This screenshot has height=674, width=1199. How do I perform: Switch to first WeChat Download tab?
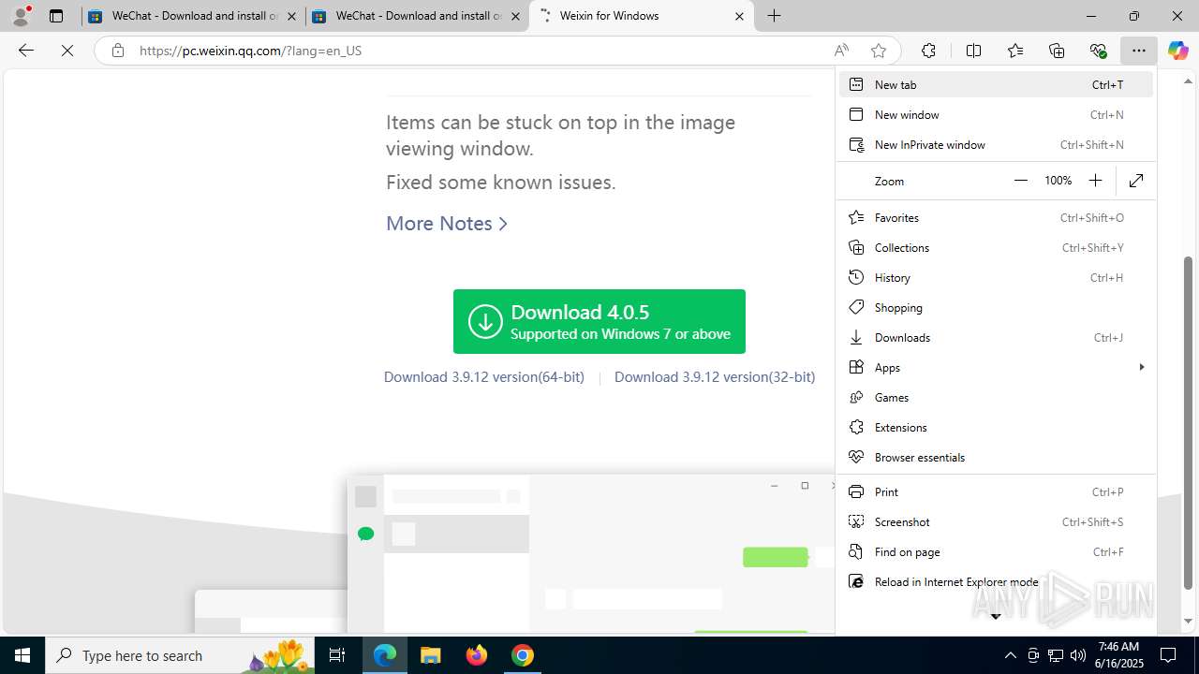[193, 16]
